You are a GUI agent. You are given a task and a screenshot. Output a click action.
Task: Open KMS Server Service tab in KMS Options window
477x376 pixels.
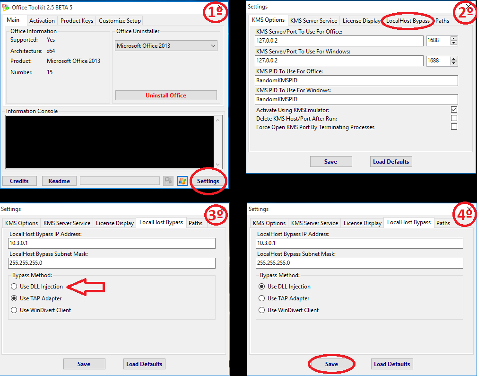tap(313, 21)
